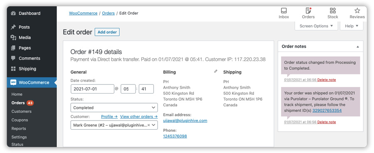Open WooCommerce Home submenu item
Viewport: 374px width, 153px height.
coord(17,94)
